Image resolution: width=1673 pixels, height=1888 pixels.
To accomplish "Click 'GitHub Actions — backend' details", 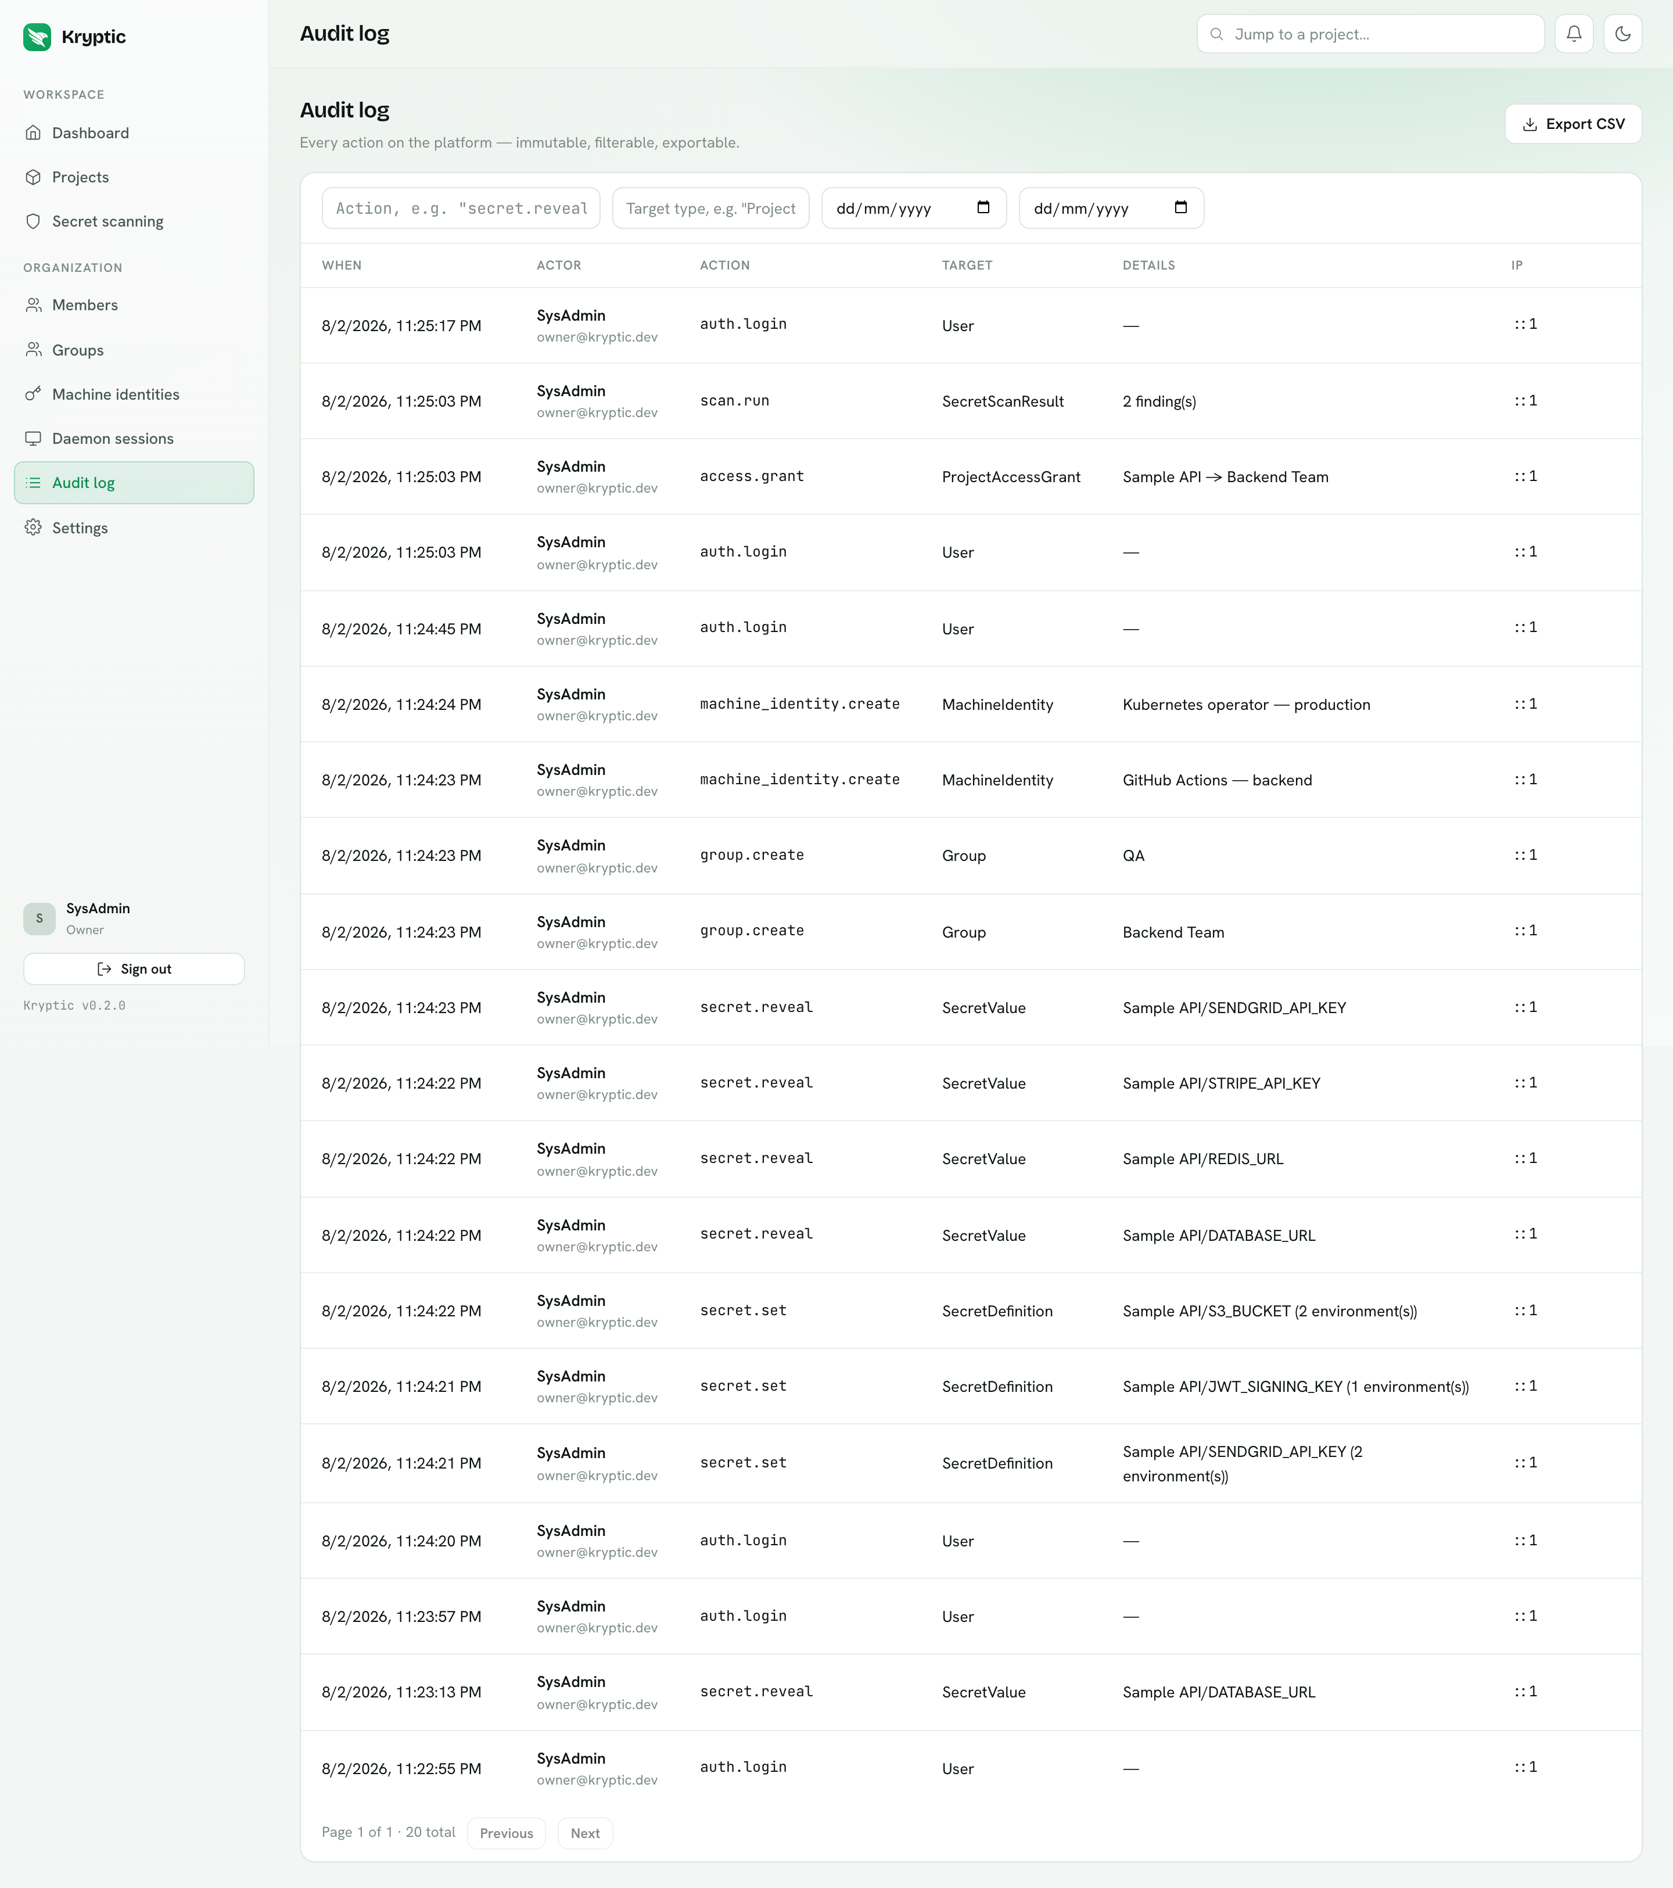I will point(1218,781).
